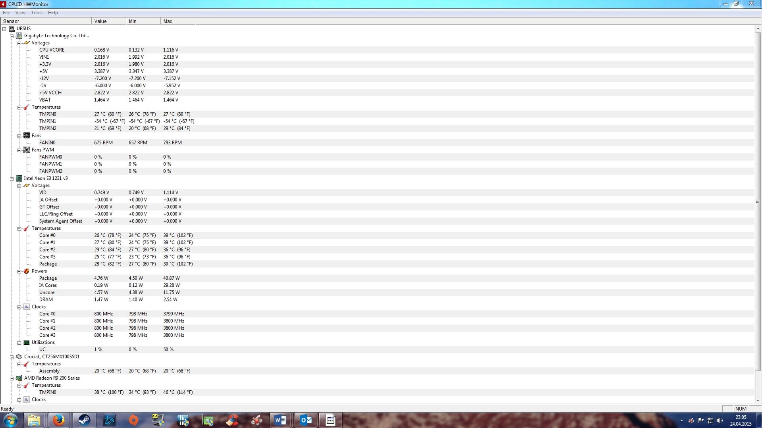Screen dimensions: 762x428
Task: Click the URSUS computer icon
Action: [x=12, y=29]
